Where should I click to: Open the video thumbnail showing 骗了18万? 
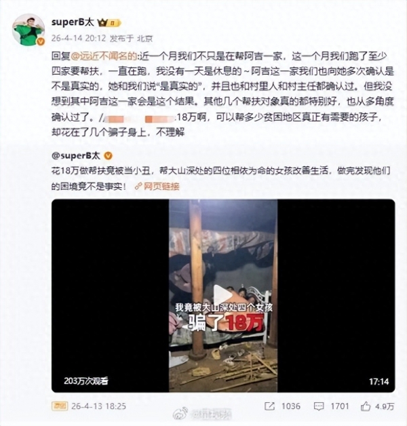pos(223,296)
